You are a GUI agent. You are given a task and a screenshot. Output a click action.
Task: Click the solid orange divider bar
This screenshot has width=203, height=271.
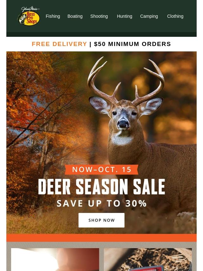(101, 238)
